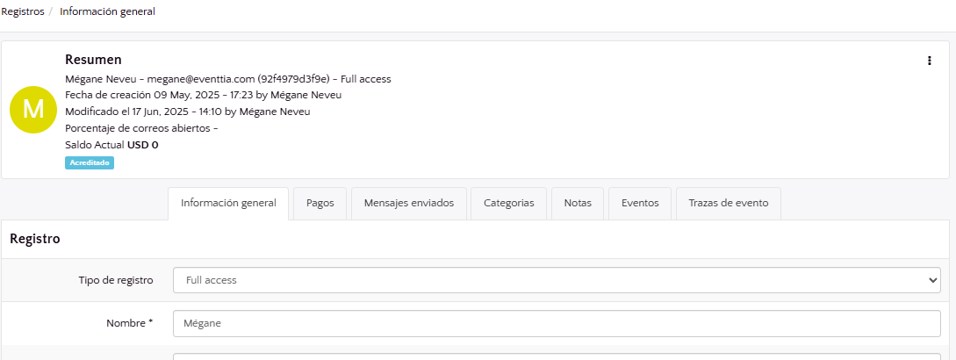Click the Saldo Actual USD 0 text

pyautogui.click(x=111, y=145)
